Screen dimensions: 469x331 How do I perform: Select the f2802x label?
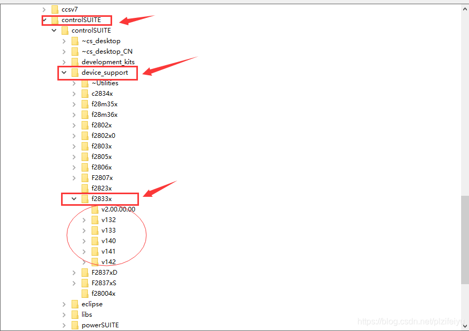[102, 125]
